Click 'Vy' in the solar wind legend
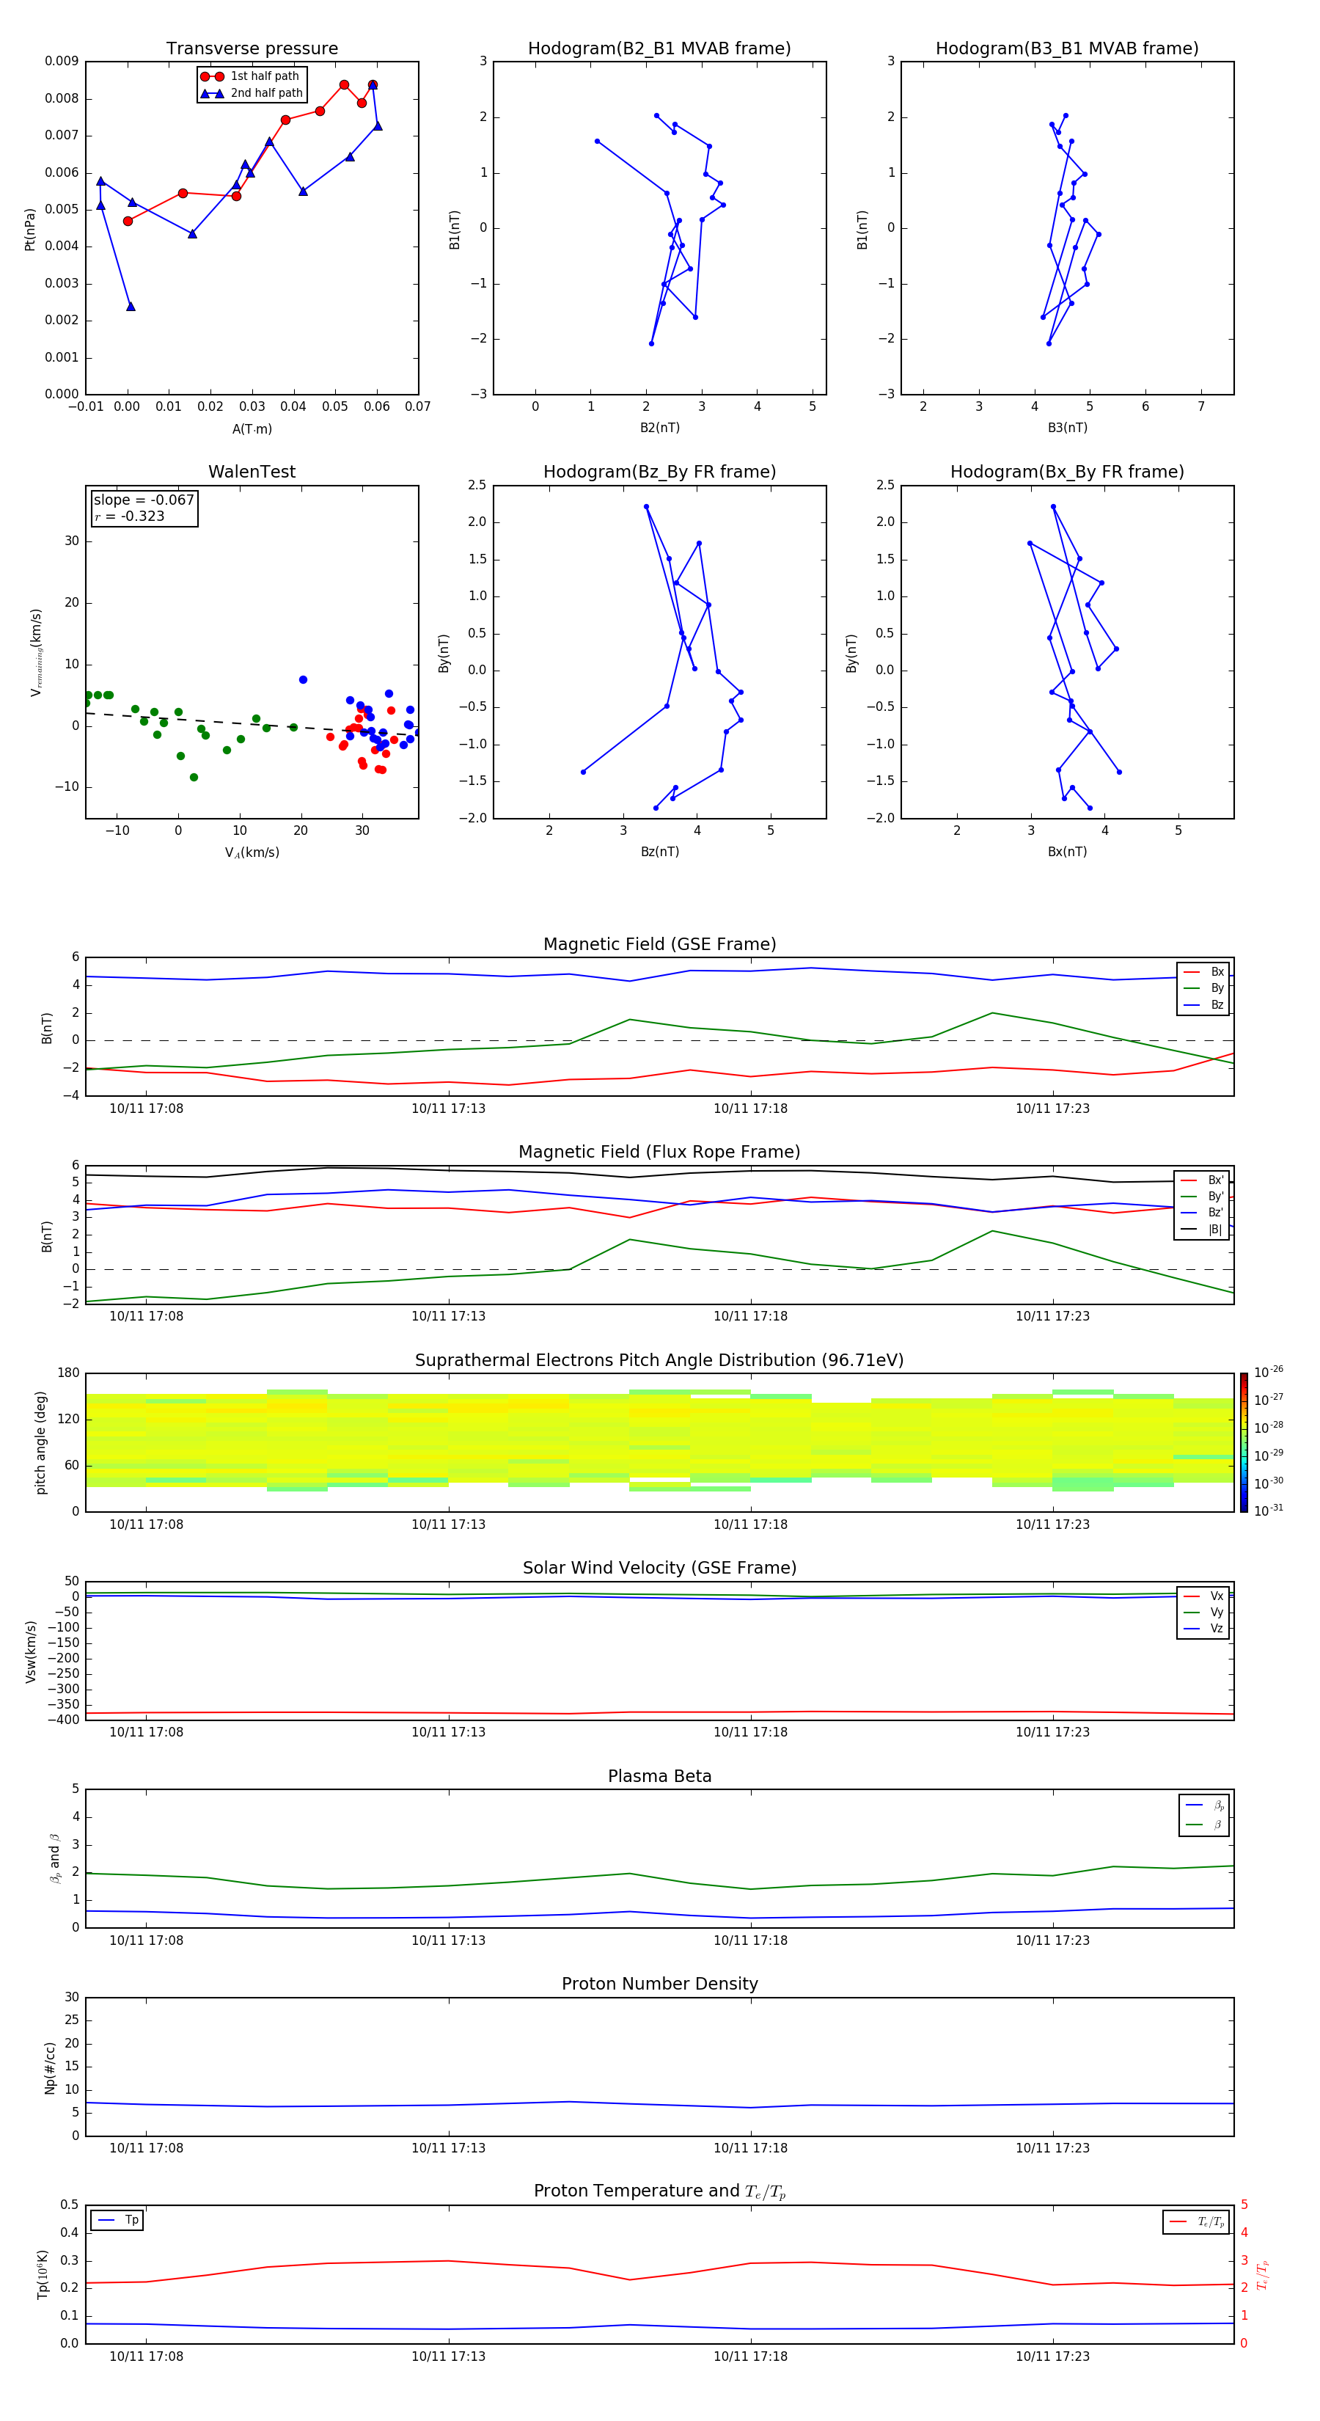The image size is (1320, 2421). 1204,1612
